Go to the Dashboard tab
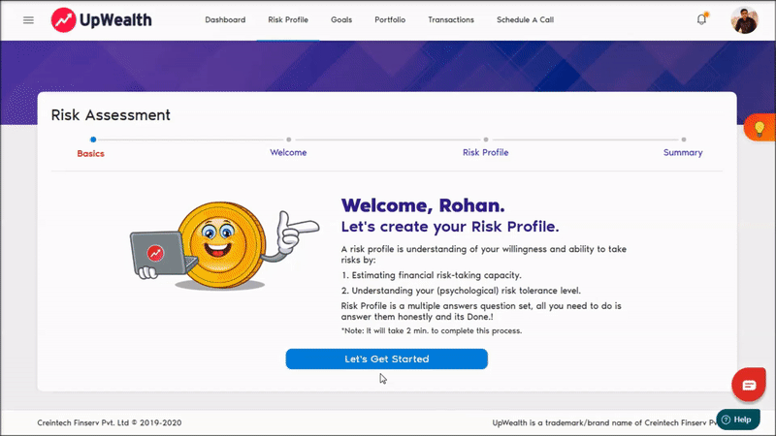This screenshot has height=436, width=776. click(x=225, y=19)
